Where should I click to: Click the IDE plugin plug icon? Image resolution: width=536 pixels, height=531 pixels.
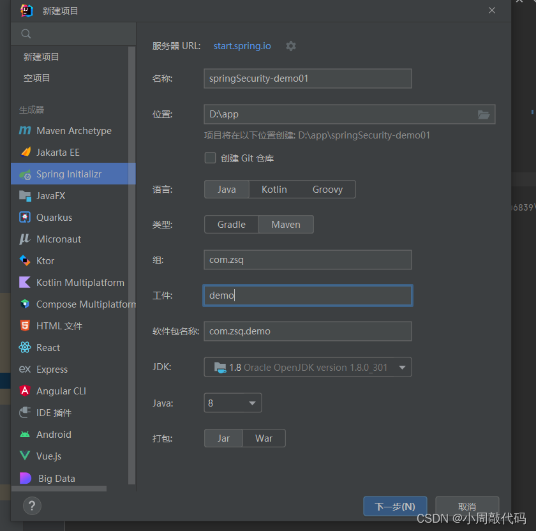tap(25, 412)
